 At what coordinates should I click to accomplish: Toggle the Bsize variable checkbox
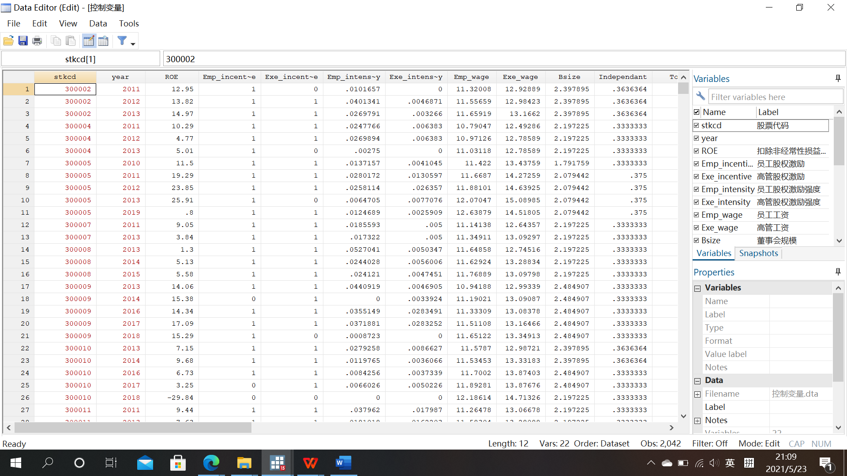[697, 241]
